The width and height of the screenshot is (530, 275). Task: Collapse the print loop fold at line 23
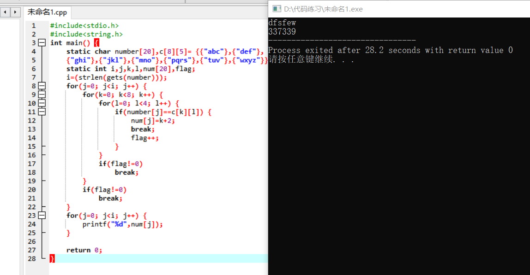tap(42, 216)
